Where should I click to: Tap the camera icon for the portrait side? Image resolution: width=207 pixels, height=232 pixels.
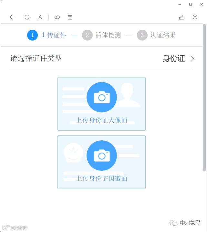pos(102,97)
